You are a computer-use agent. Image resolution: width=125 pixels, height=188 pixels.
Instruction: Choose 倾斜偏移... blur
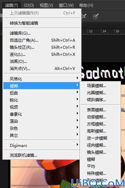(x=100, y=100)
